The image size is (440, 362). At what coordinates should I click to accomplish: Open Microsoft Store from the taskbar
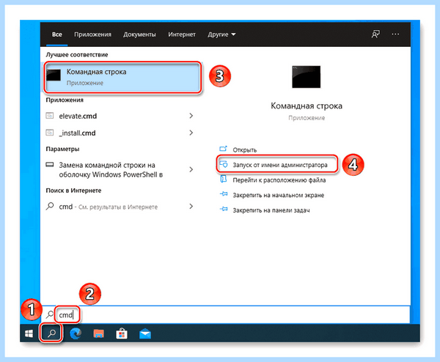click(x=122, y=333)
